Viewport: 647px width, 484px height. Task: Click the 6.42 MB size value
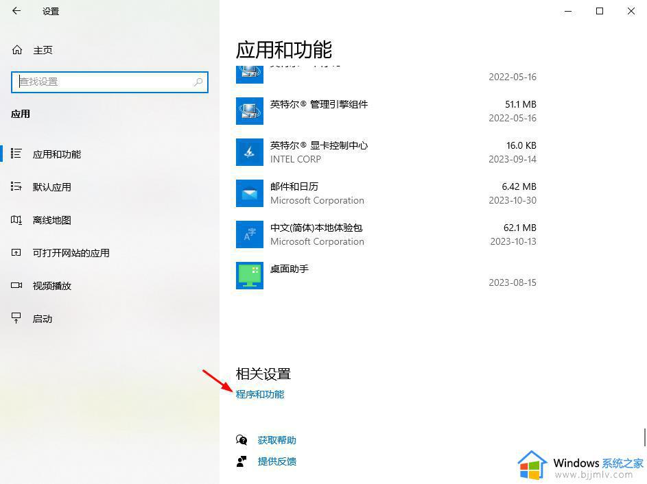pos(519,186)
